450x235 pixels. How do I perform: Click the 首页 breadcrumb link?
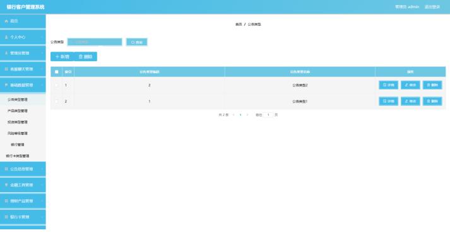click(x=239, y=25)
